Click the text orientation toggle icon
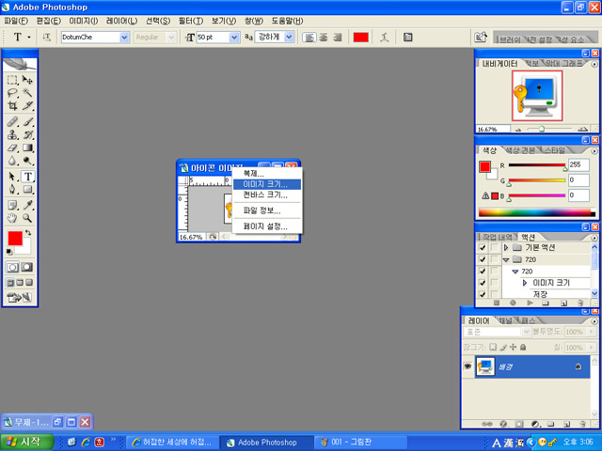The width and height of the screenshot is (602, 451). [46, 38]
